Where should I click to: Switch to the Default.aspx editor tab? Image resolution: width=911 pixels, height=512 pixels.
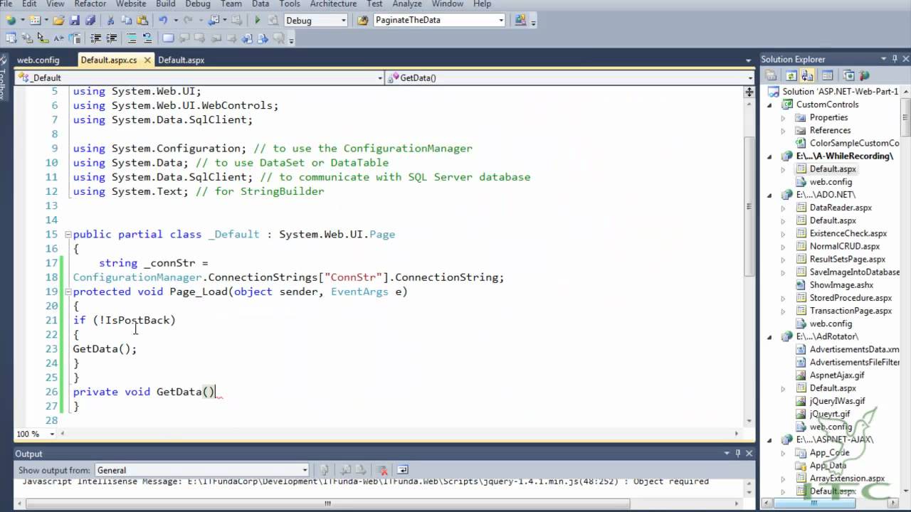[181, 60]
